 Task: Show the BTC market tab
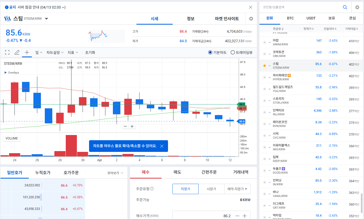(x=290, y=18)
